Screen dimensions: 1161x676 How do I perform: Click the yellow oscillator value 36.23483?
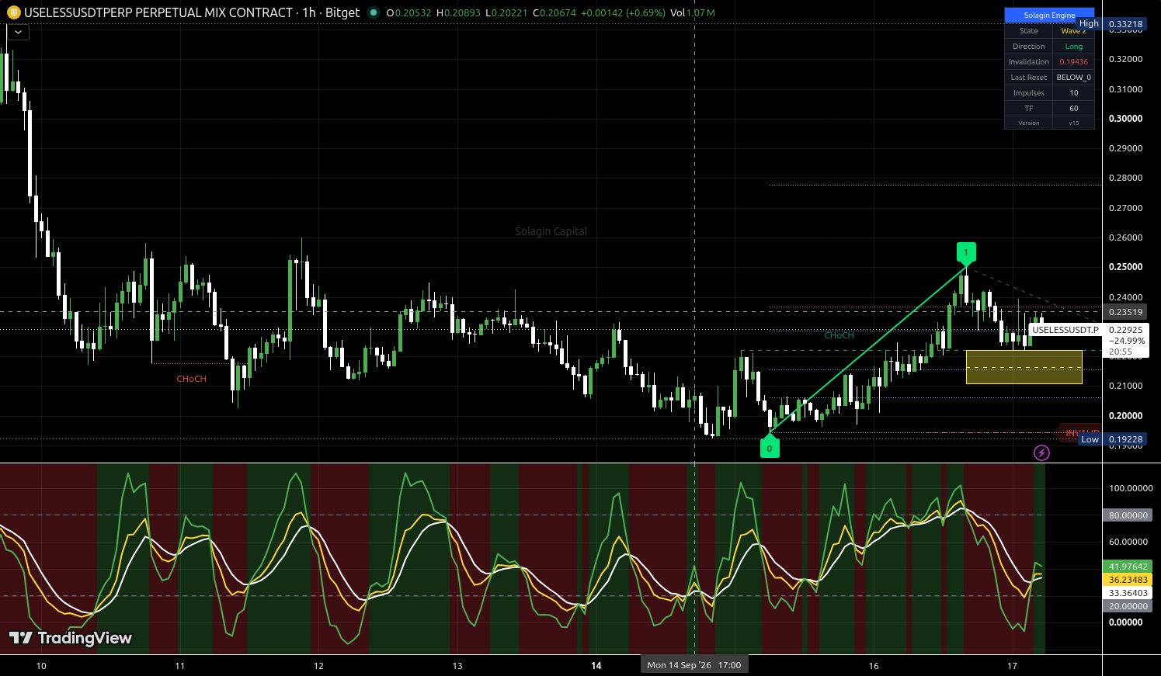[x=1128, y=580]
